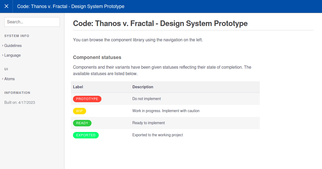Screen dimensions: 322x169
Task: Click the green READY status badge
Action: pos(82,123)
